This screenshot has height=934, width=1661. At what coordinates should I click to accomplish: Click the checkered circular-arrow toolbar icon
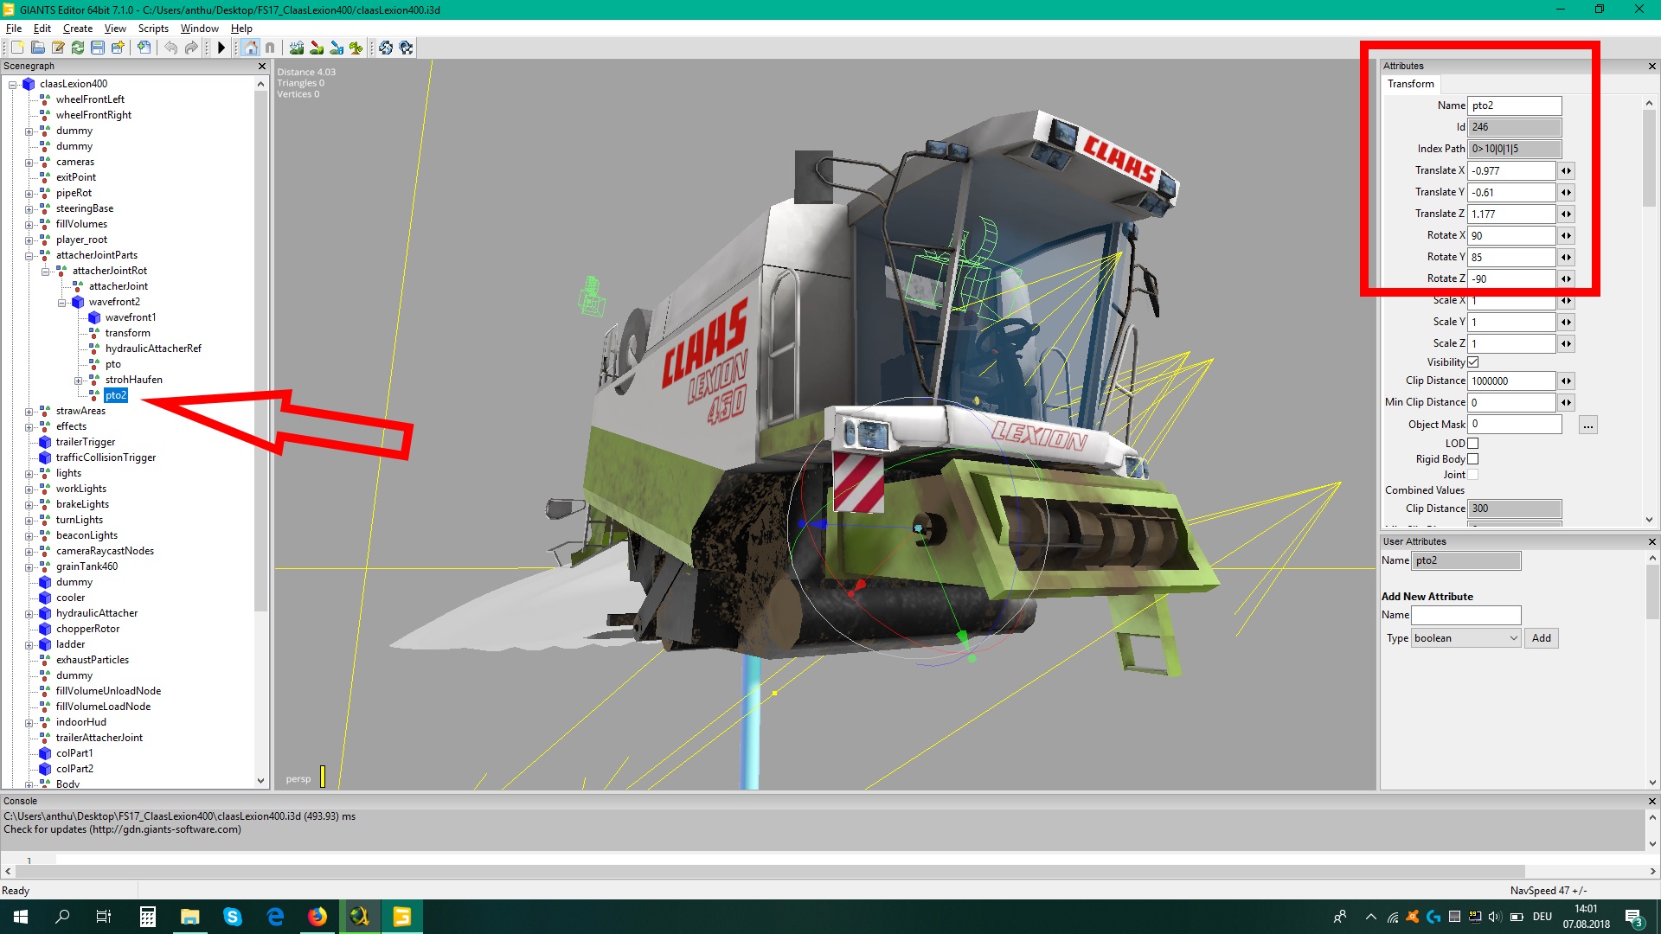point(406,48)
